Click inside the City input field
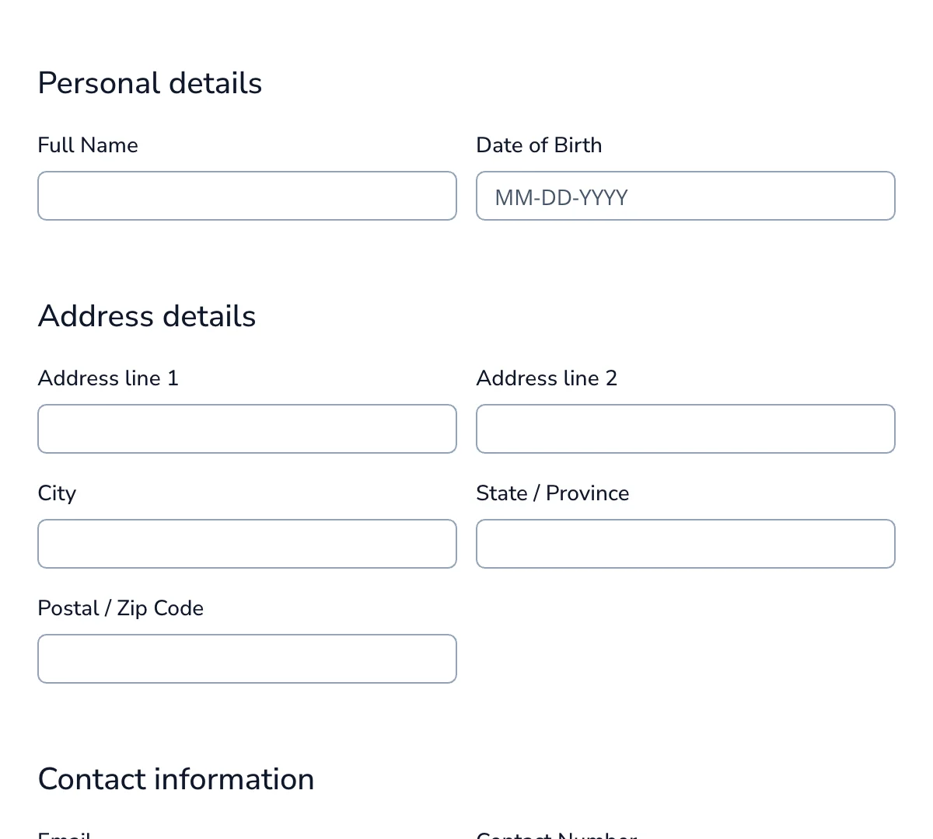 point(246,544)
